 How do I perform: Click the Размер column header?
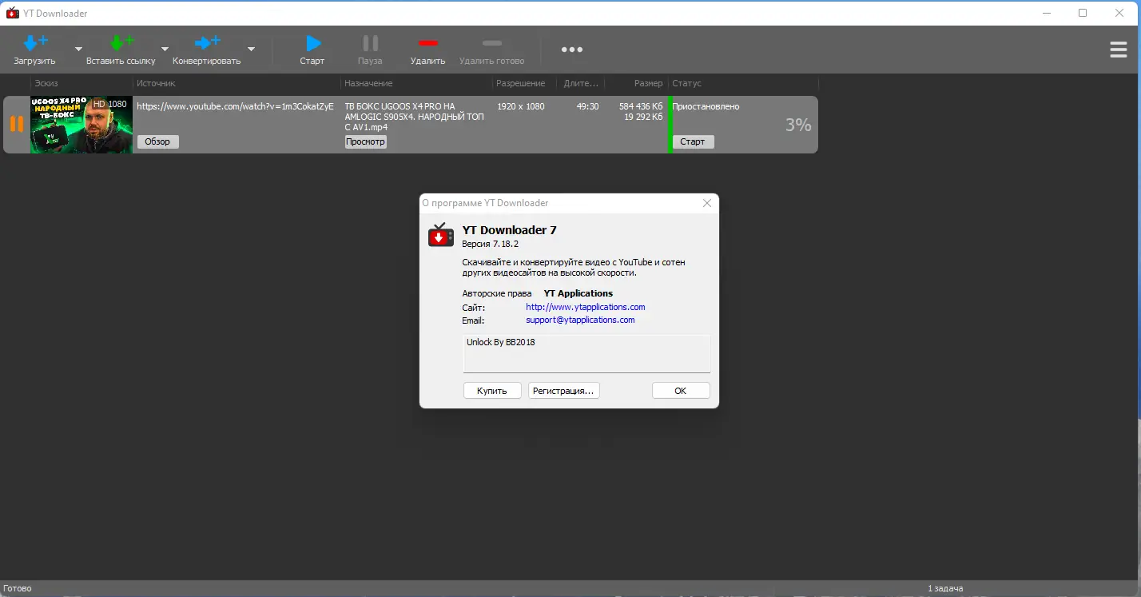click(649, 83)
